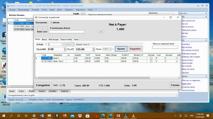Viewport: 213px width, 119px height.
Task: Click the Remise percentage spinner
Action: coord(110,49)
